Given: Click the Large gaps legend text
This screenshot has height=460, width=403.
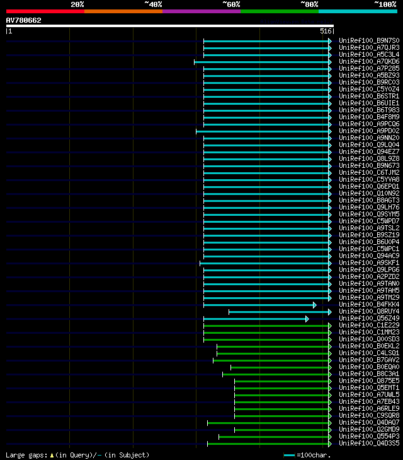Looking at the screenshot, I should [77, 456].
